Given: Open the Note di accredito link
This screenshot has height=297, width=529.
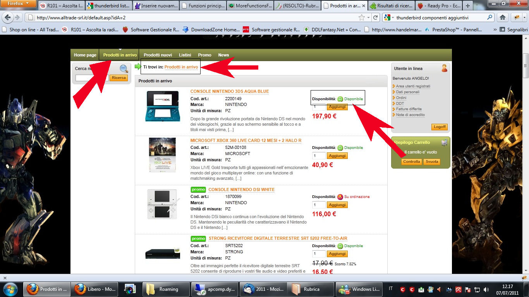Looking at the screenshot, I should [410, 115].
